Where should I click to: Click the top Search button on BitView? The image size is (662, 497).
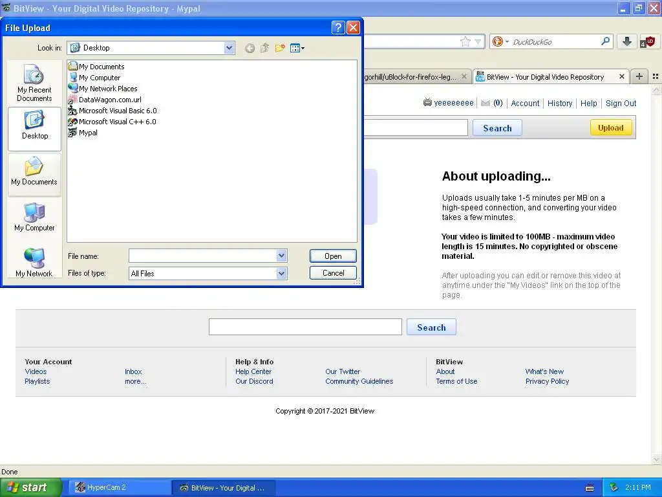pyautogui.click(x=497, y=127)
